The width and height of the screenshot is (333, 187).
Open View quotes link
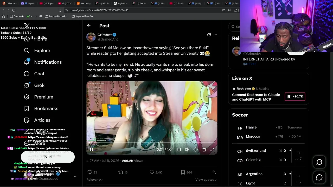click(x=206, y=179)
